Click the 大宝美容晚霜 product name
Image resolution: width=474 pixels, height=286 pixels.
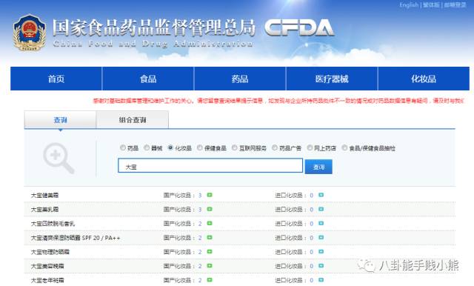[x=47, y=266]
